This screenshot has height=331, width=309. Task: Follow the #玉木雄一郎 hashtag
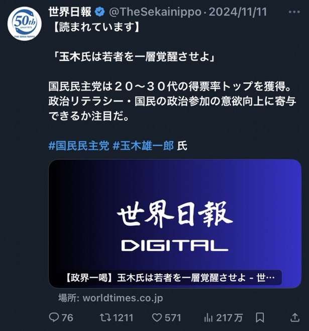coord(143,146)
